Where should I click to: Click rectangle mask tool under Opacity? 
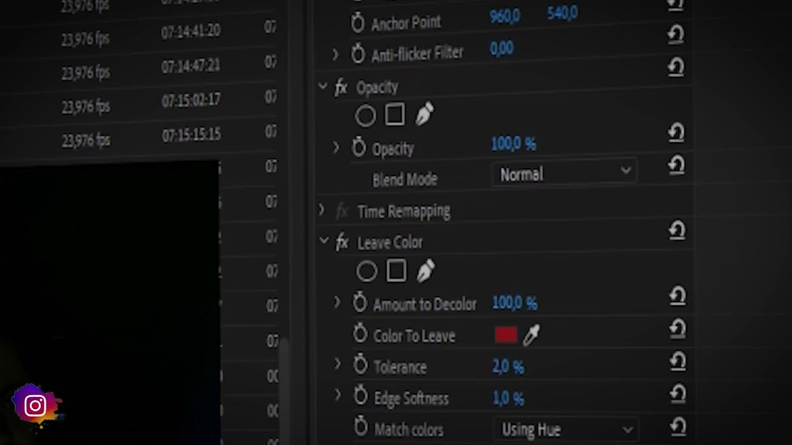tap(395, 115)
